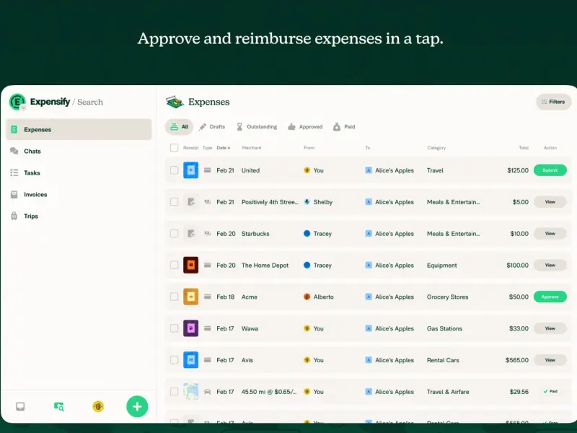Click the car type icon on mileage row
This screenshot has width=577, height=433.
208,392
